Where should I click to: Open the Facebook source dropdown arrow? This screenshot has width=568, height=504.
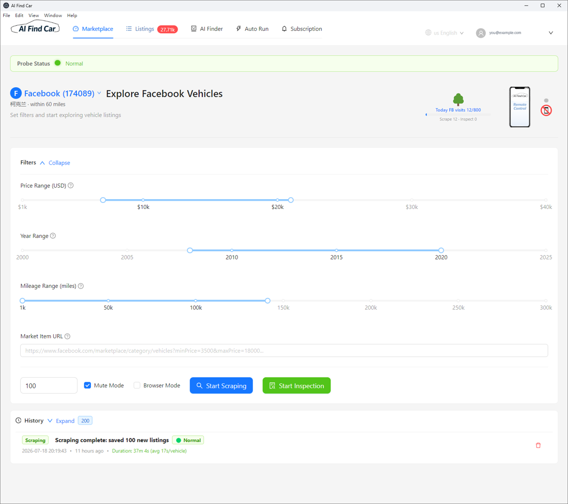tap(99, 93)
